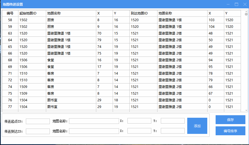Click the vertical scrollbar thumb at top
Screen dimensions: 249x145
(246, 14)
